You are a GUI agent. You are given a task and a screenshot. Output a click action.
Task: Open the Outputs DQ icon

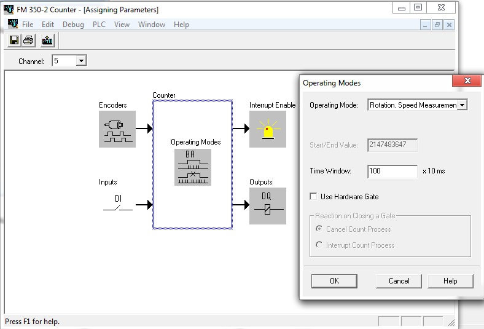[x=268, y=206]
